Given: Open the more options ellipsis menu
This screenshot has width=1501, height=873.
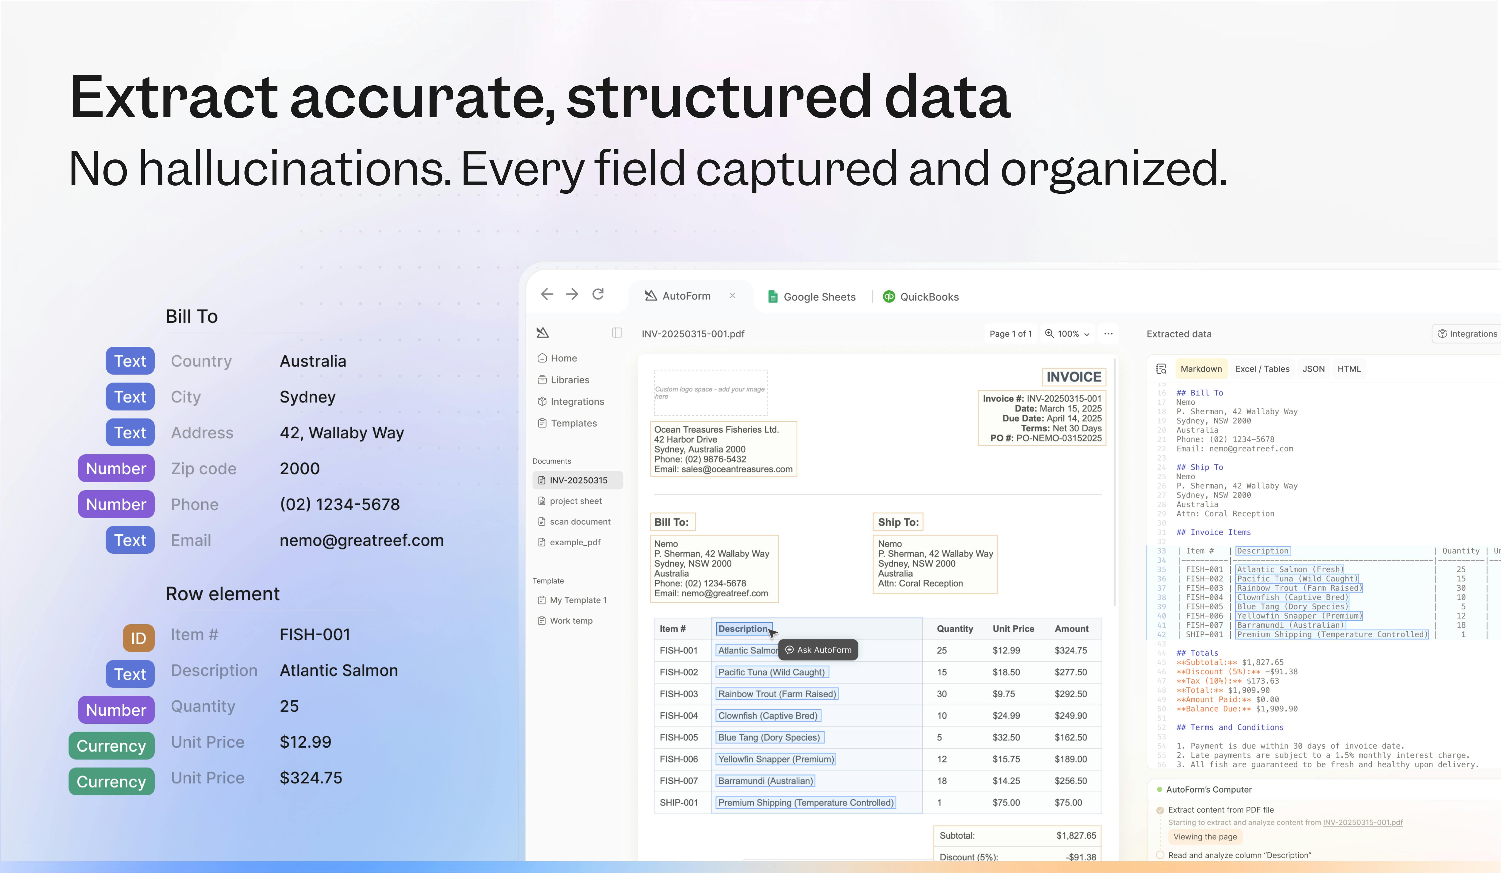Looking at the screenshot, I should point(1109,334).
